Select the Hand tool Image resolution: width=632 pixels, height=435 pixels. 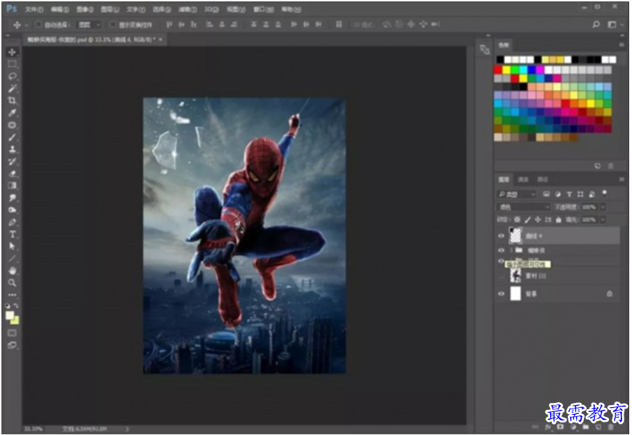click(12, 270)
